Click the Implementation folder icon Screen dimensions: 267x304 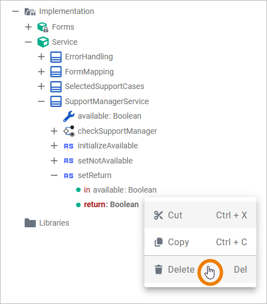click(30, 12)
